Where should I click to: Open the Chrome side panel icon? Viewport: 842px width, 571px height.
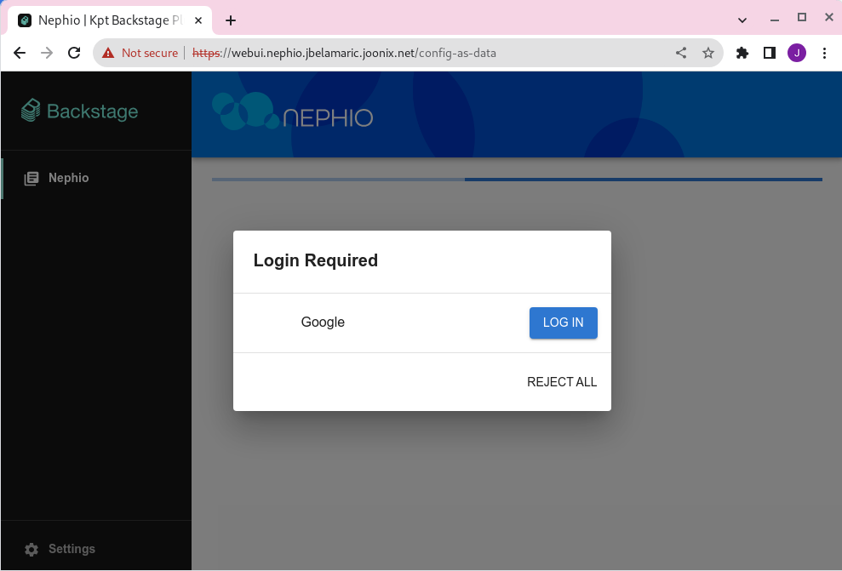pos(769,52)
